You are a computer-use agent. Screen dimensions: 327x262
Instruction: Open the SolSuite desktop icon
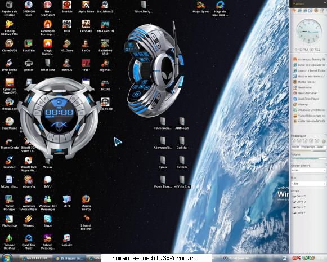point(67,240)
